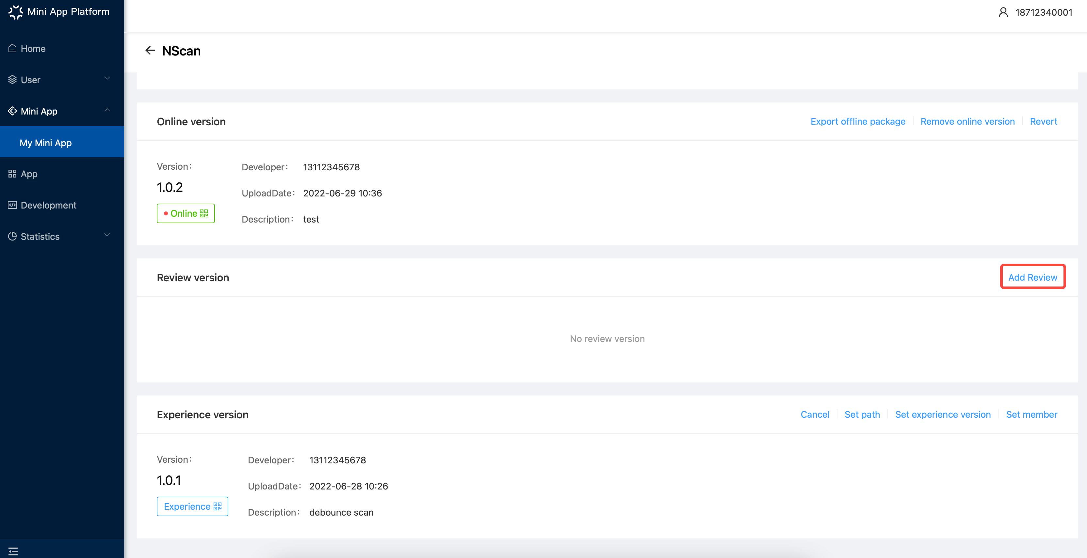The height and width of the screenshot is (558, 1087).
Task: Open the User menu item
Action: (x=62, y=80)
